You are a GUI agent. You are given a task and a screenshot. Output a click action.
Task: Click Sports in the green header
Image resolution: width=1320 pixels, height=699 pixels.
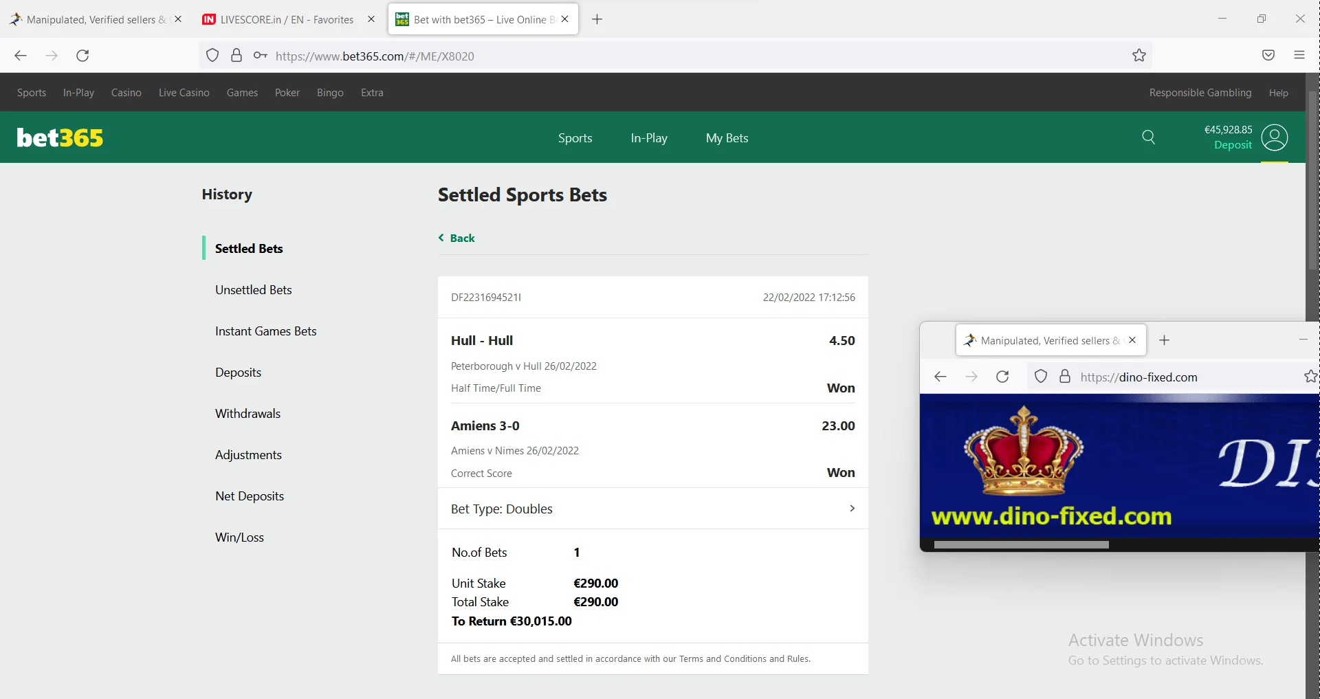click(x=575, y=138)
